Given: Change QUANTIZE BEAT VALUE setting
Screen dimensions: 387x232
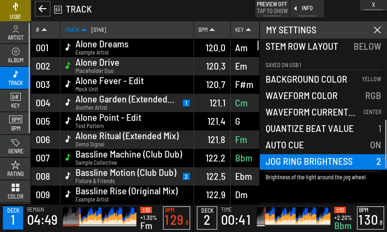Looking at the screenshot, I should [x=323, y=129].
